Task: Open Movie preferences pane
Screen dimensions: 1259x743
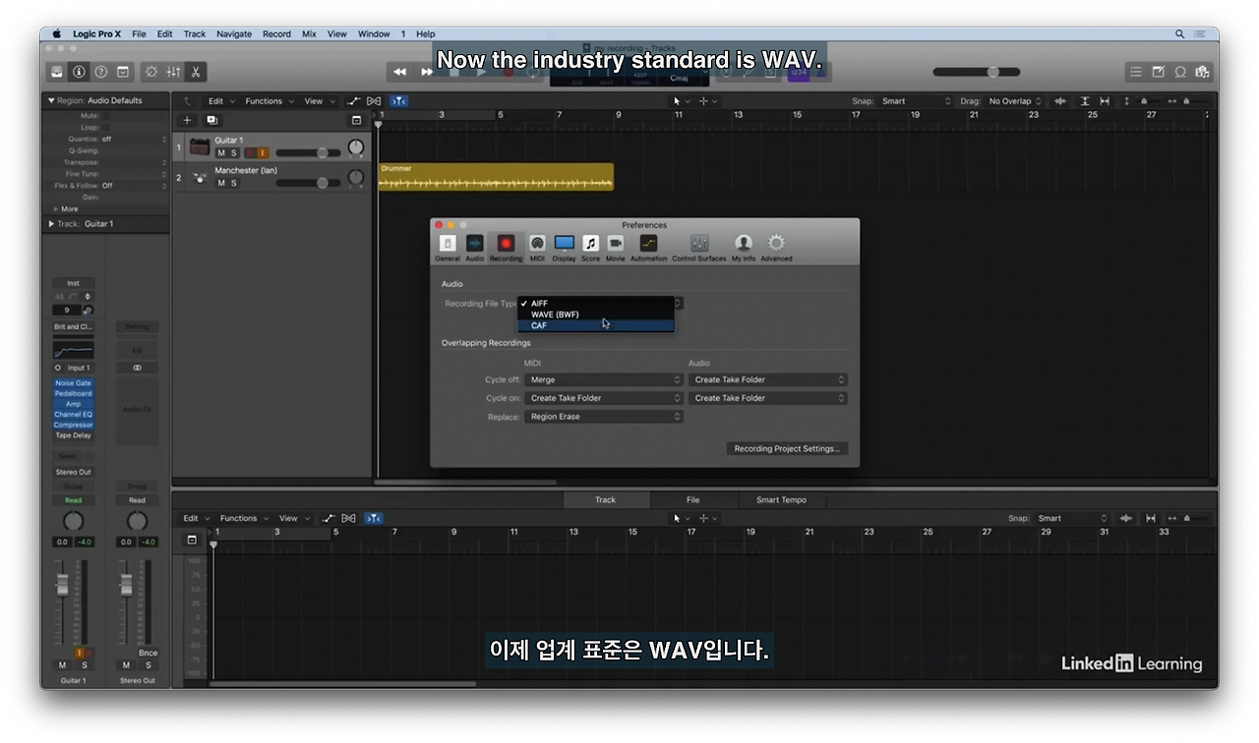Action: 615,248
